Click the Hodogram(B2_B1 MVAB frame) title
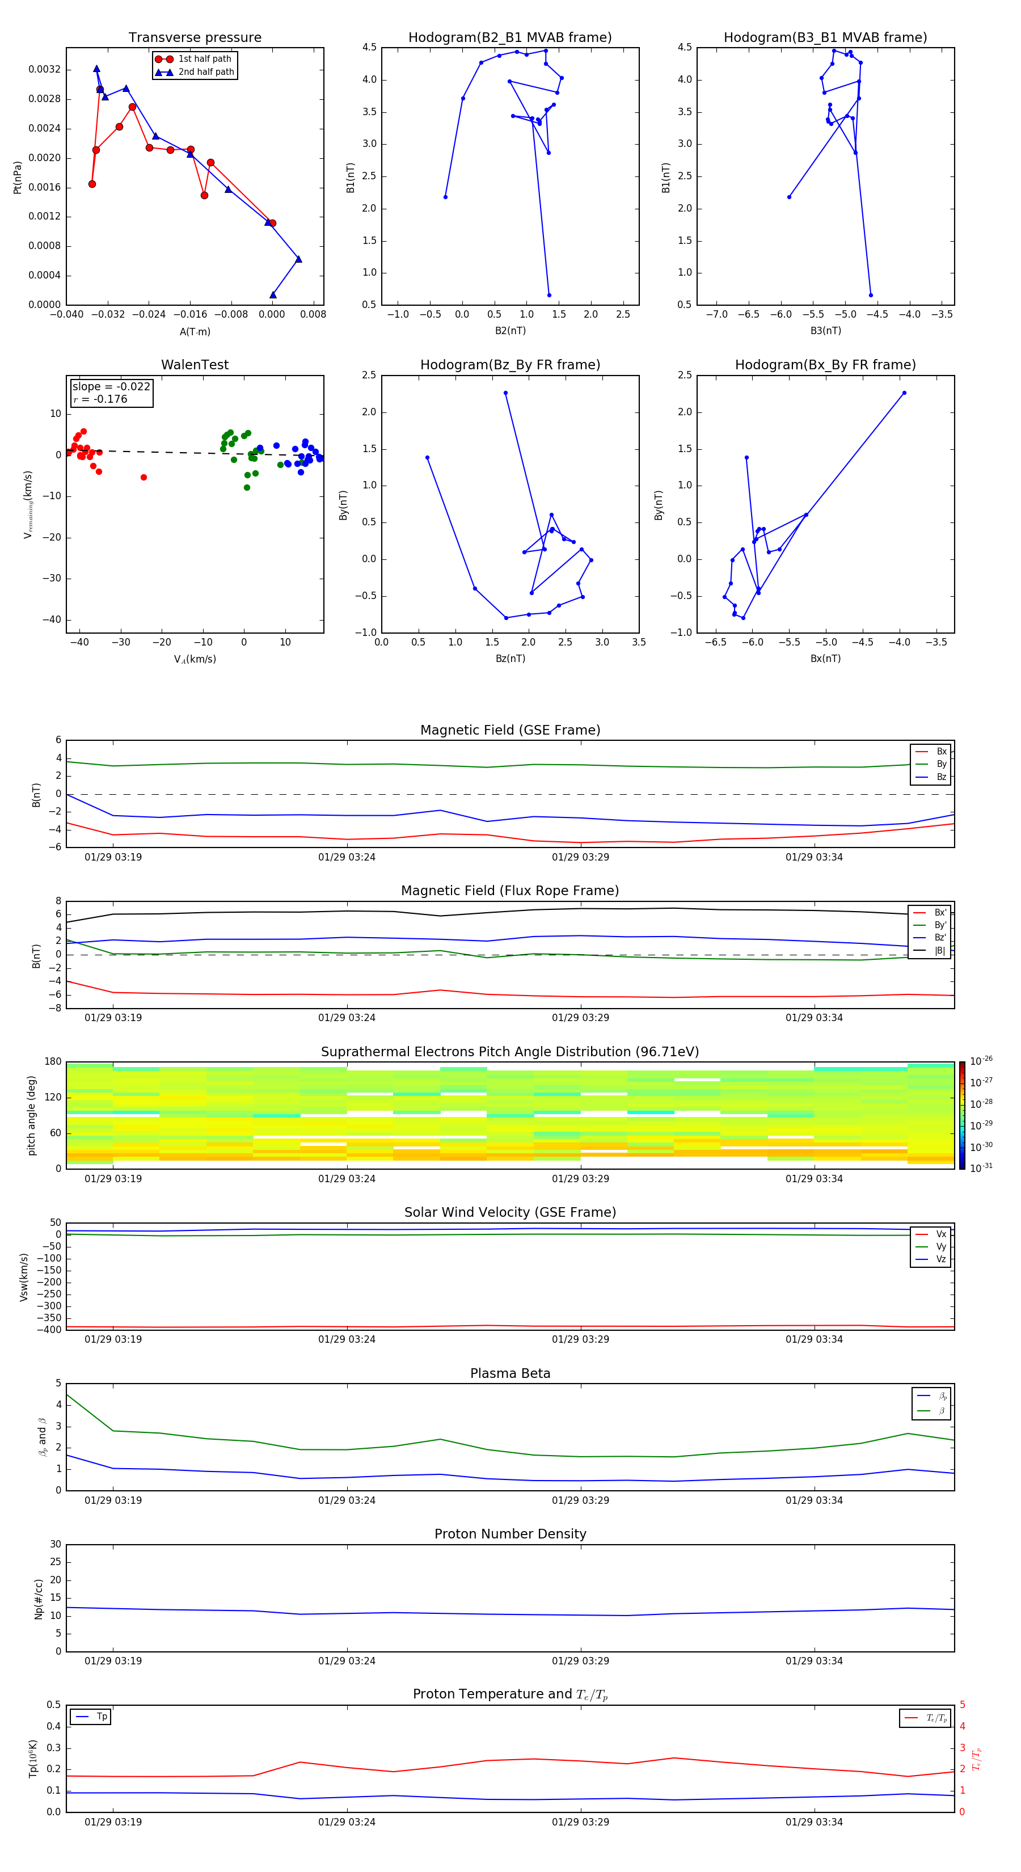The image size is (1021, 1872). tap(510, 38)
